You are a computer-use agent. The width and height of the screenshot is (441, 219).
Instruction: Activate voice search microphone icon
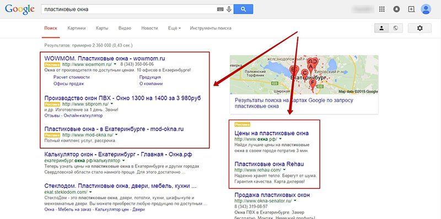[229, 9]
